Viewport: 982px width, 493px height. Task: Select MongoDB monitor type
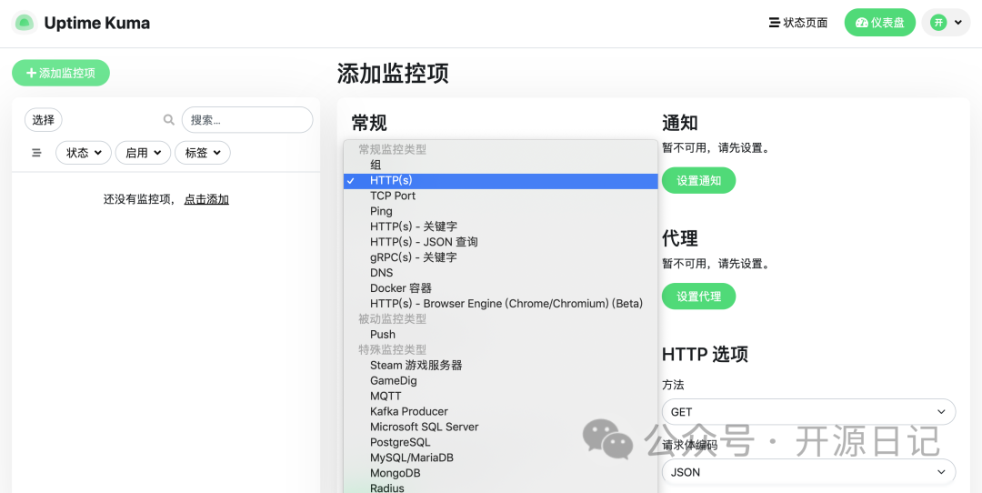[x=501, y=473]
